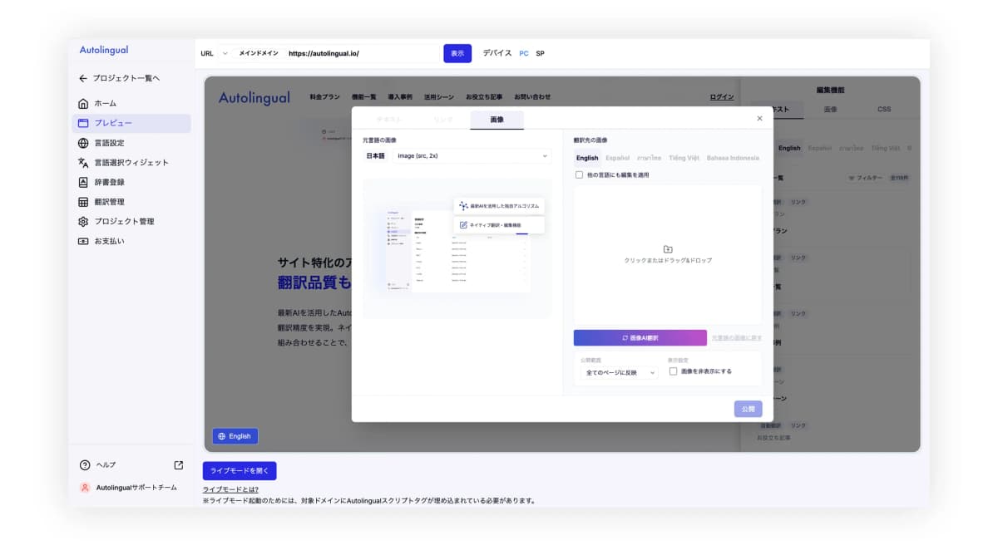Click the help question mark icon
This screenshot has width=998, height=545.
point(84,465)
